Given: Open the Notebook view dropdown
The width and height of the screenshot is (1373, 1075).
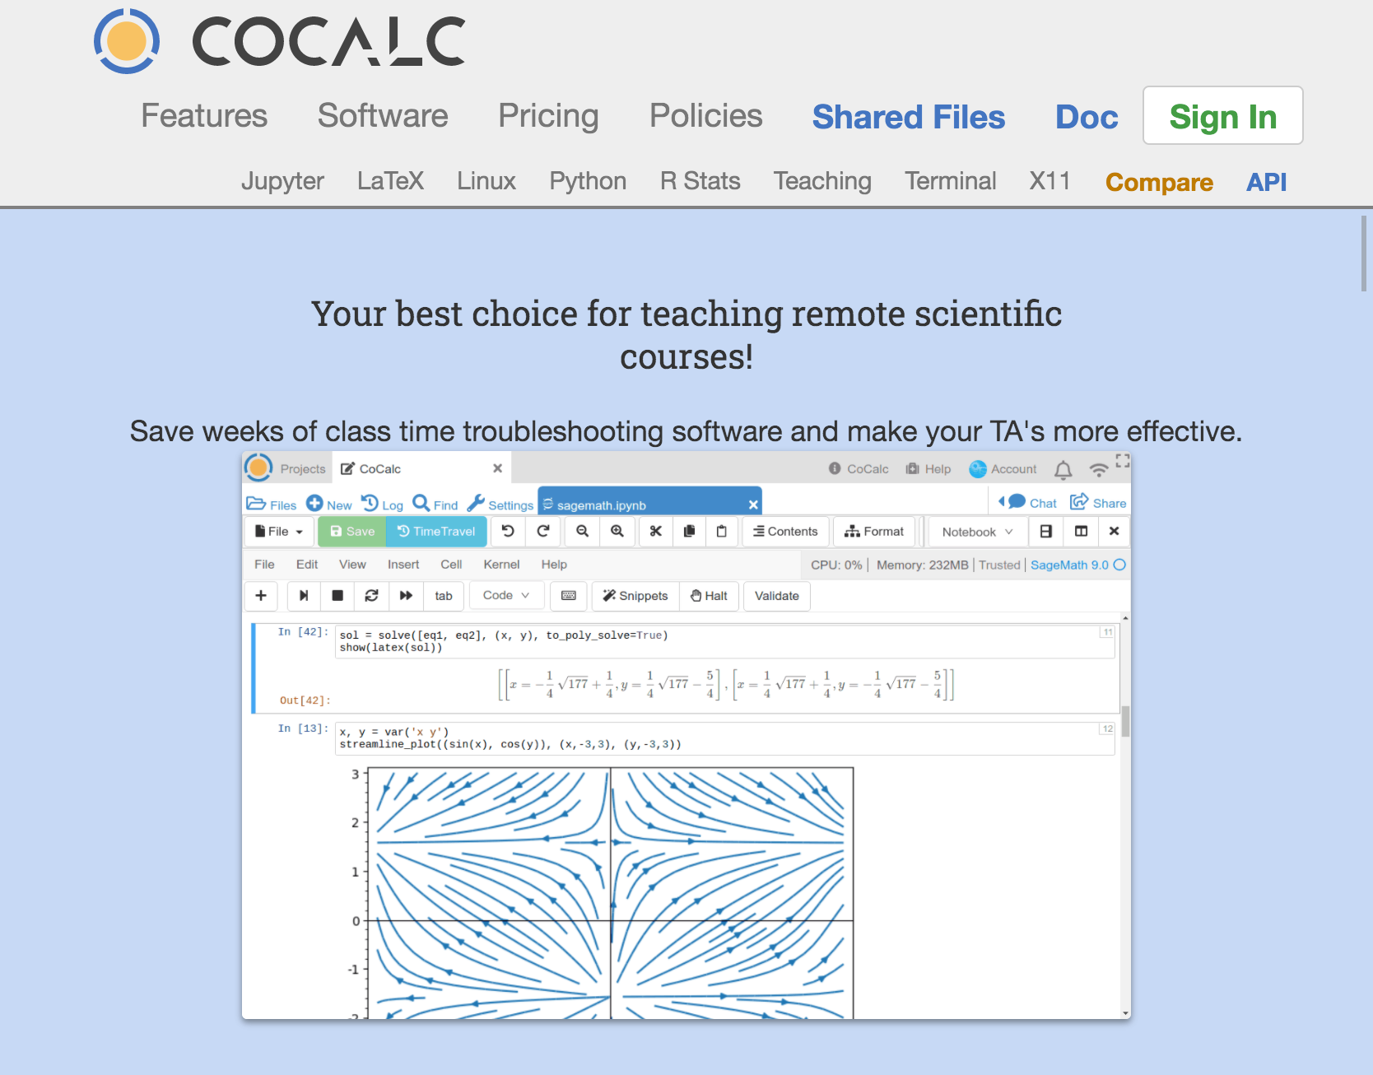Looking at the screenshot, I should (976, 531).
